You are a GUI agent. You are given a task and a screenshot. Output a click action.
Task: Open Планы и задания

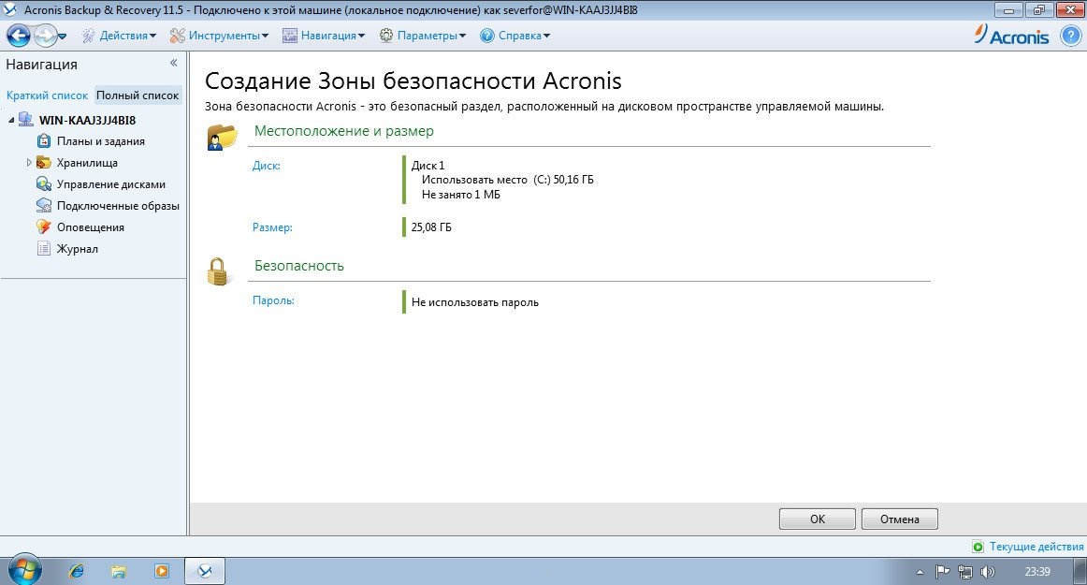tap(100, 141)
